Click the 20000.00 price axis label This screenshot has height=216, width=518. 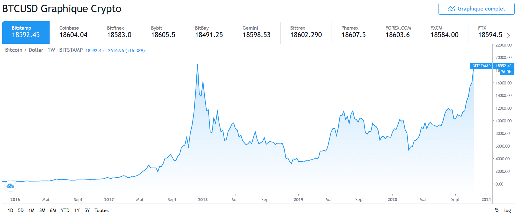(x=504, y=58)
